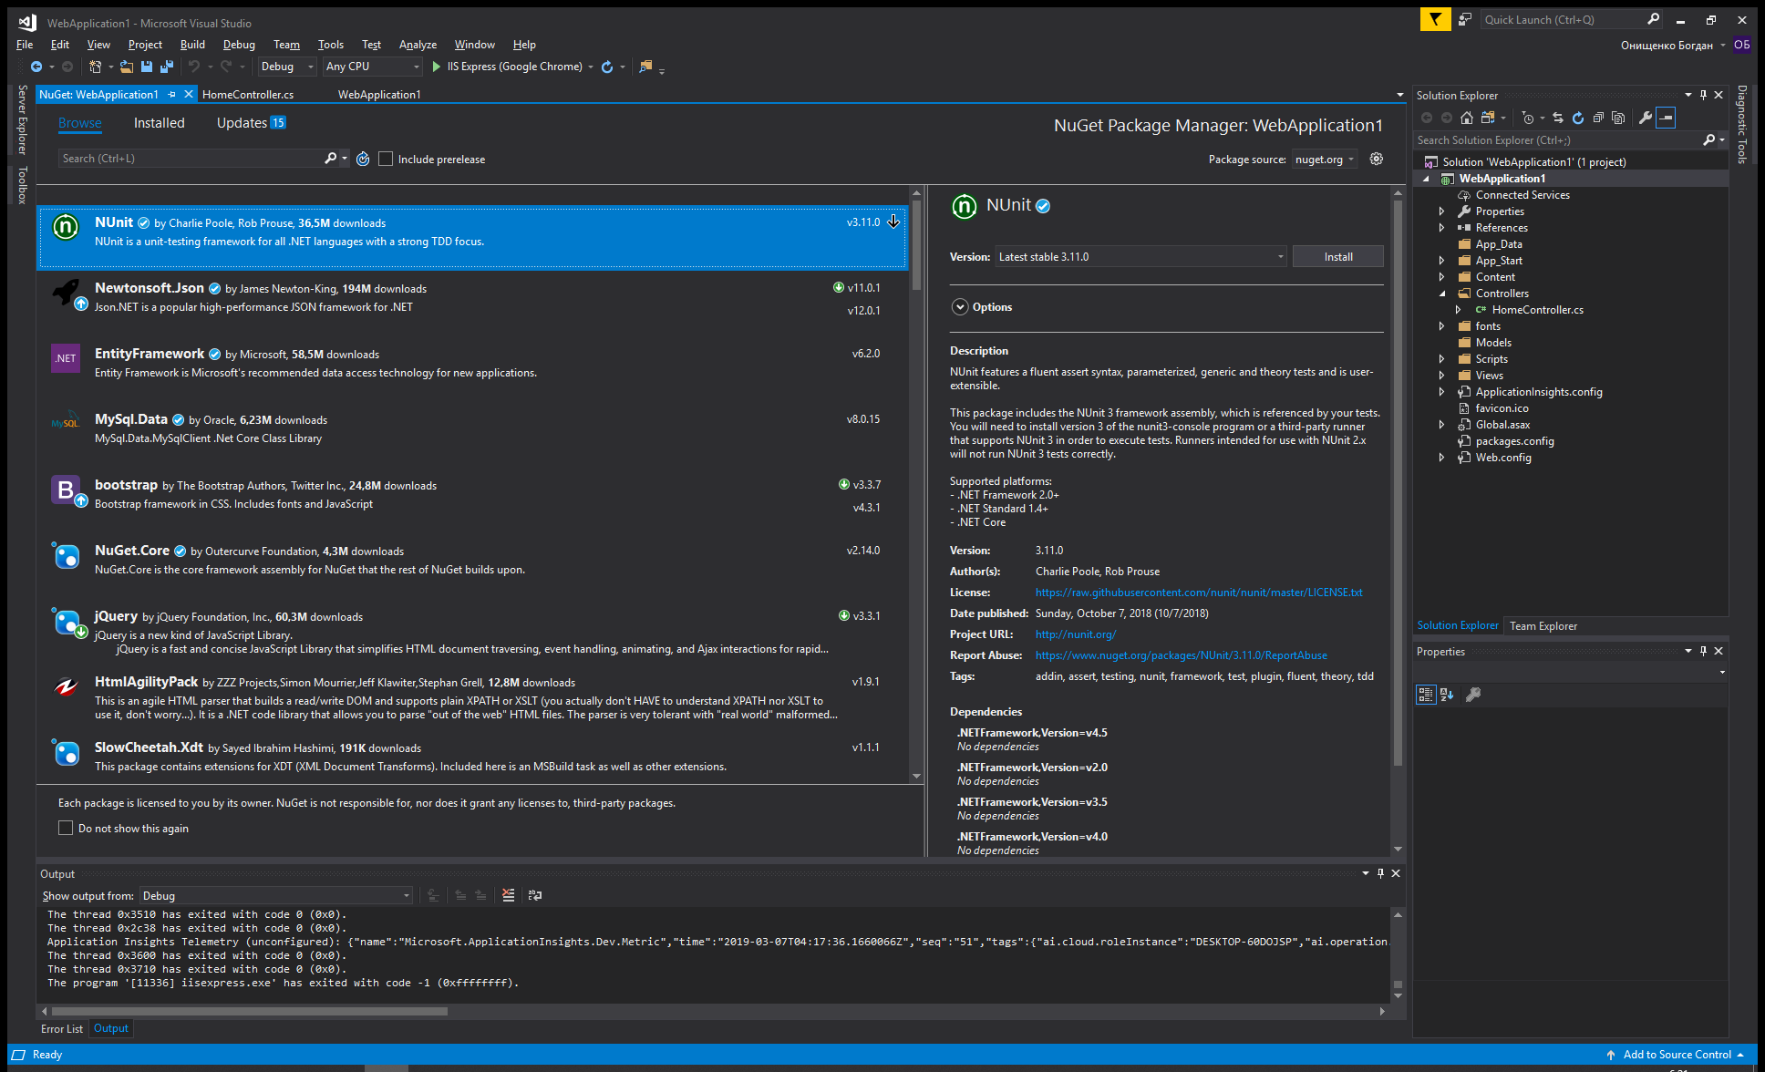The image size is (1765, 1072).
Task: Open NuGet package source settings gear
Action: 1377,159
